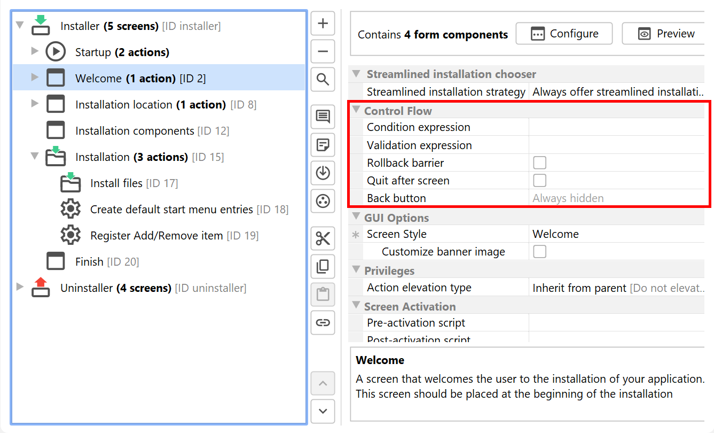The height and width of the screenshot is (433, 714).
Task: Expand the Startup node in tree
Action: (x=35, y=51)
